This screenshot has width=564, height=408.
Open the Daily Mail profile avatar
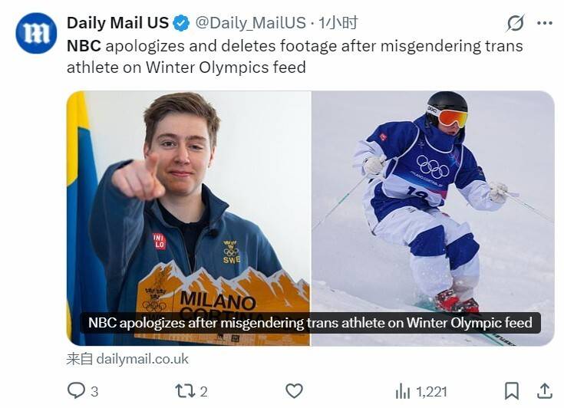(36, 33)
